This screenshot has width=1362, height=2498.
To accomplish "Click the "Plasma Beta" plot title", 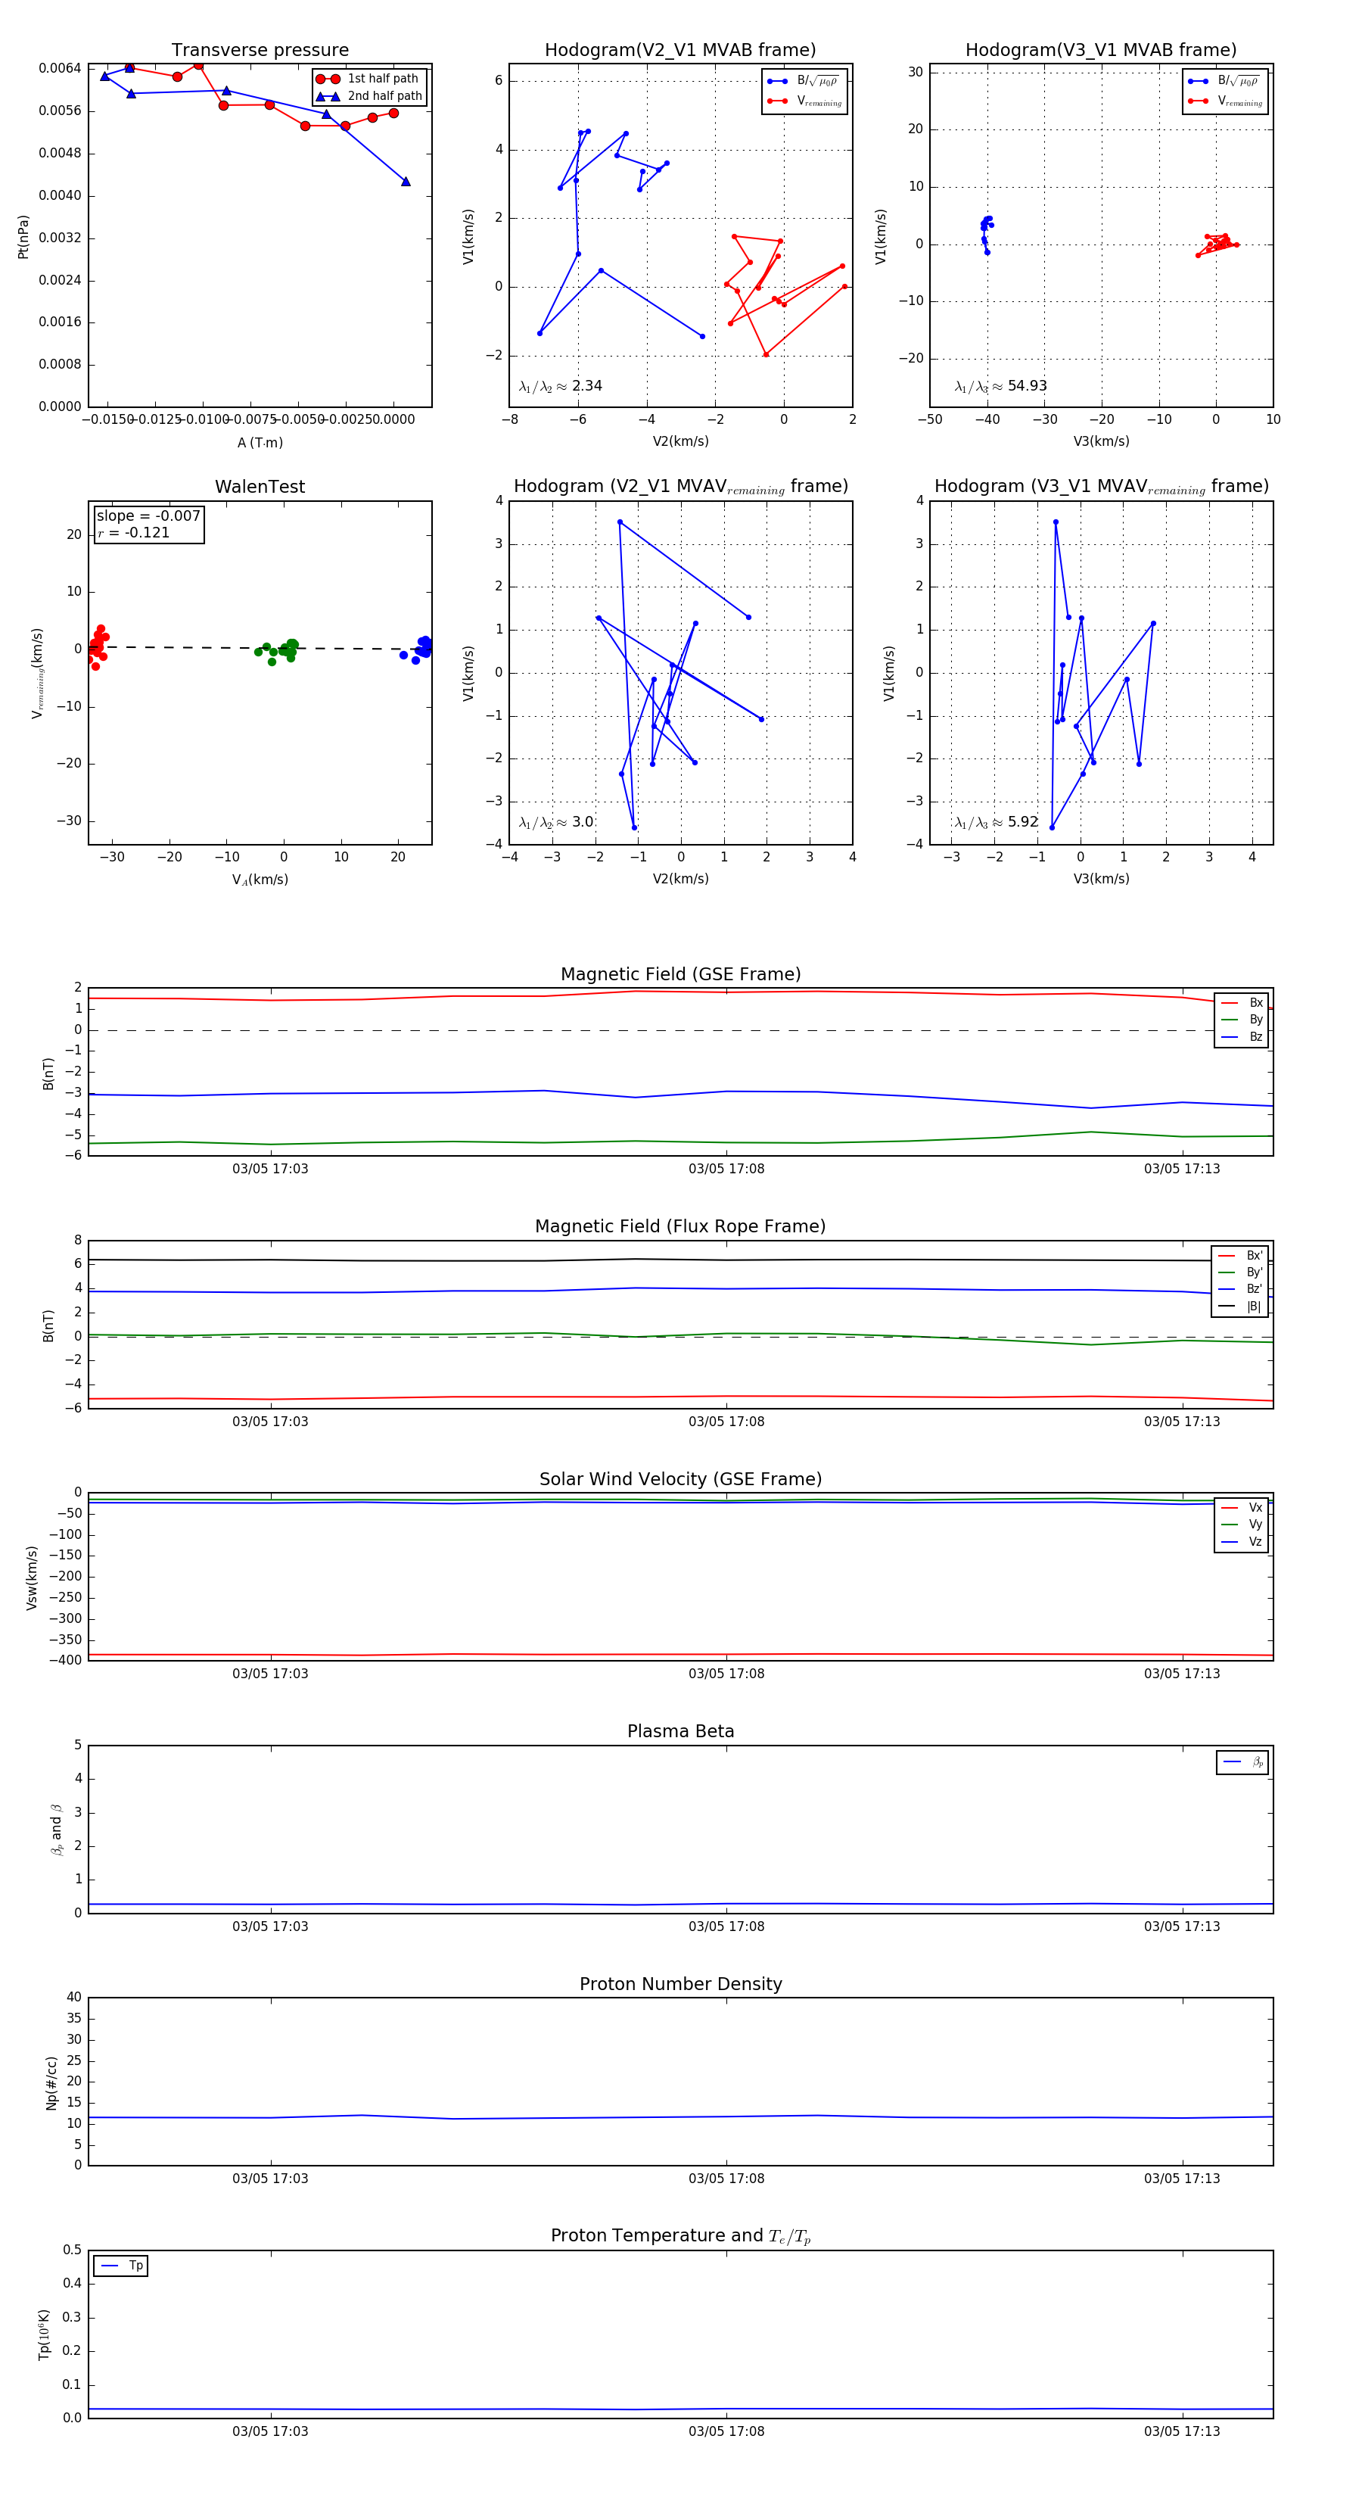I will 680,1731.
